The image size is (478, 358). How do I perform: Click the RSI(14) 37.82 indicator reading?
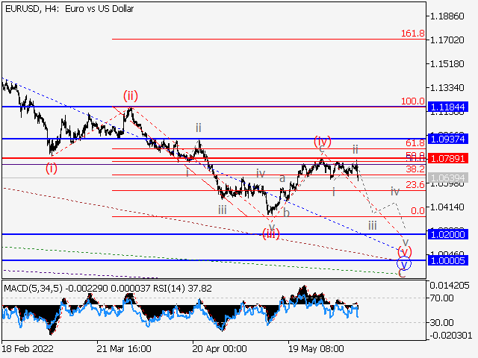point(182,289)
